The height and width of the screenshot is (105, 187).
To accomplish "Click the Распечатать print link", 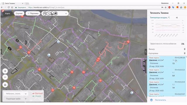I will coord(160,100).
